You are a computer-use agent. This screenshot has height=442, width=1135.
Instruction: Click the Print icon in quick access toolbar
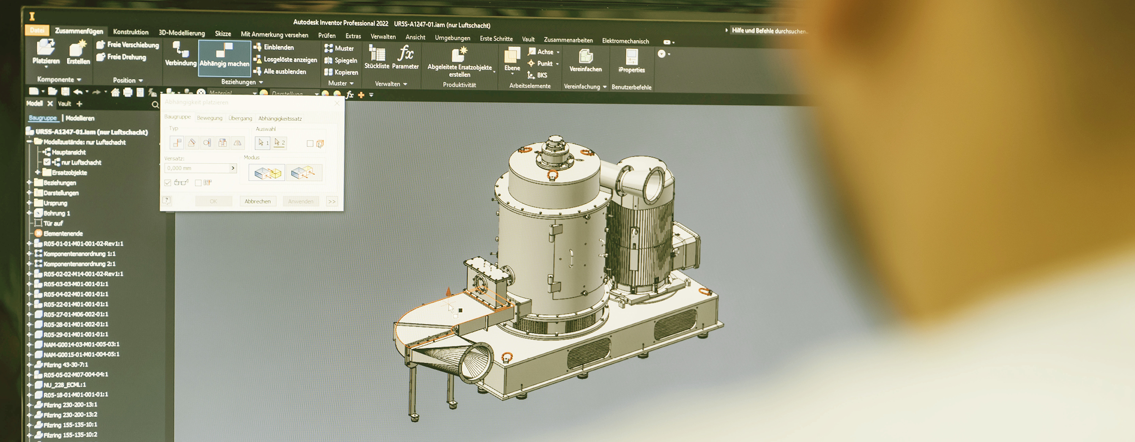coord(128,93)
